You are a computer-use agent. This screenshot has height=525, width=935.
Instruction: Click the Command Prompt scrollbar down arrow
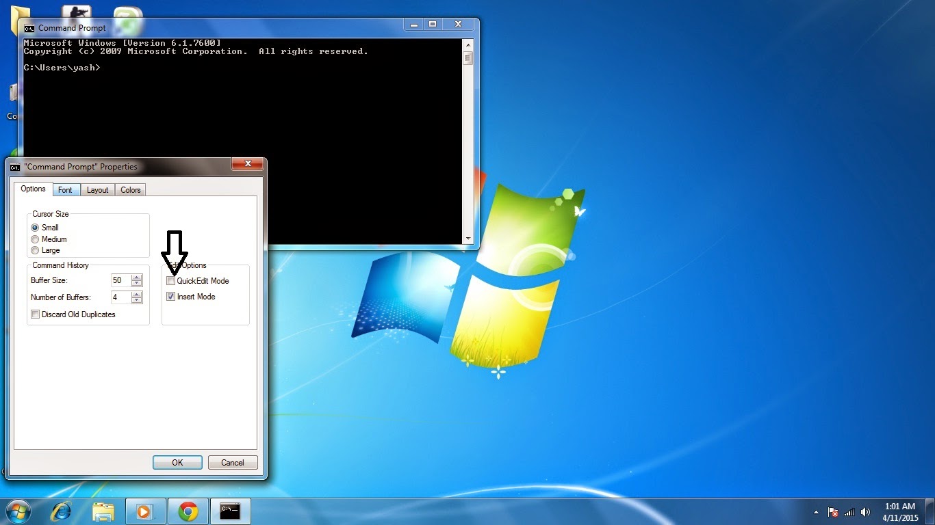tap(468, 239)
